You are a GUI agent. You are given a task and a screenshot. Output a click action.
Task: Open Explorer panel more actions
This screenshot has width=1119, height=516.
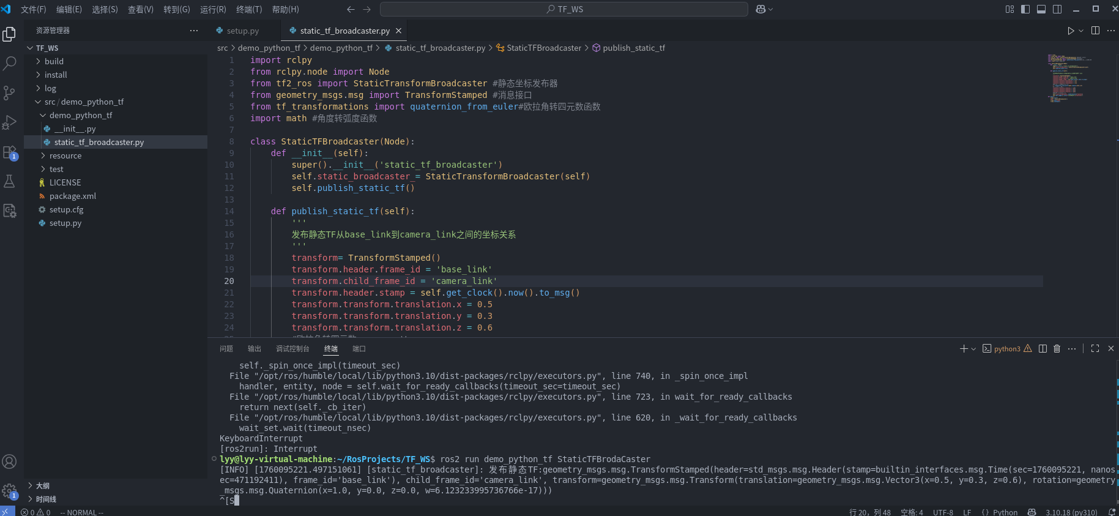pyautogui.click(x=194, y=31)
